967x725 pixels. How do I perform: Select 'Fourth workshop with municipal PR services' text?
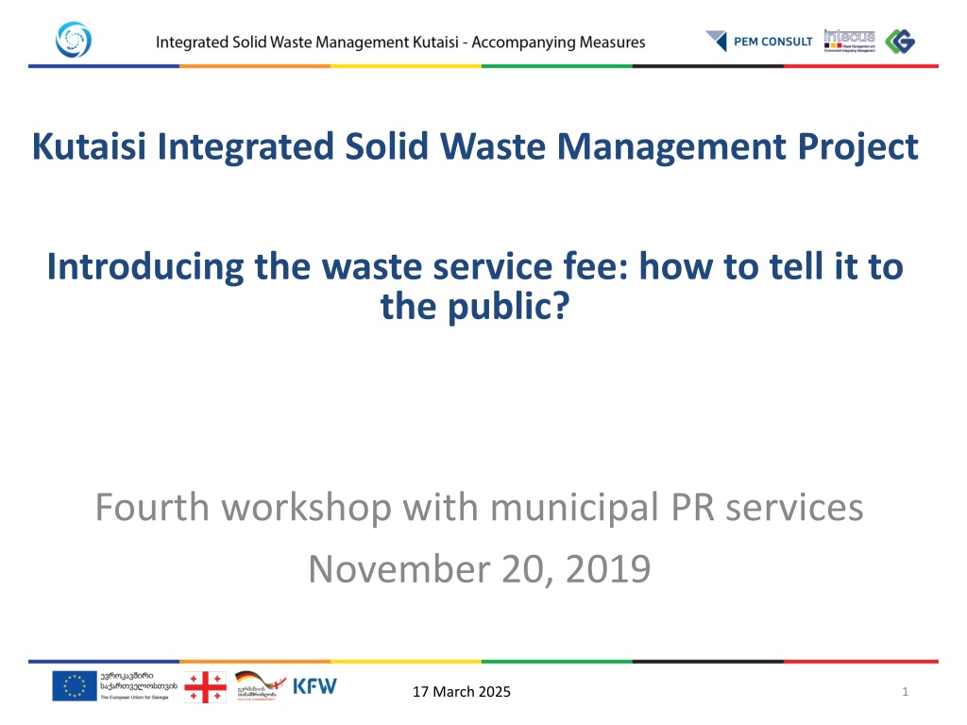point(479,508)
